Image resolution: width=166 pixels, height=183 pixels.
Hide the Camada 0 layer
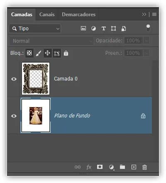tap(14, 79)
